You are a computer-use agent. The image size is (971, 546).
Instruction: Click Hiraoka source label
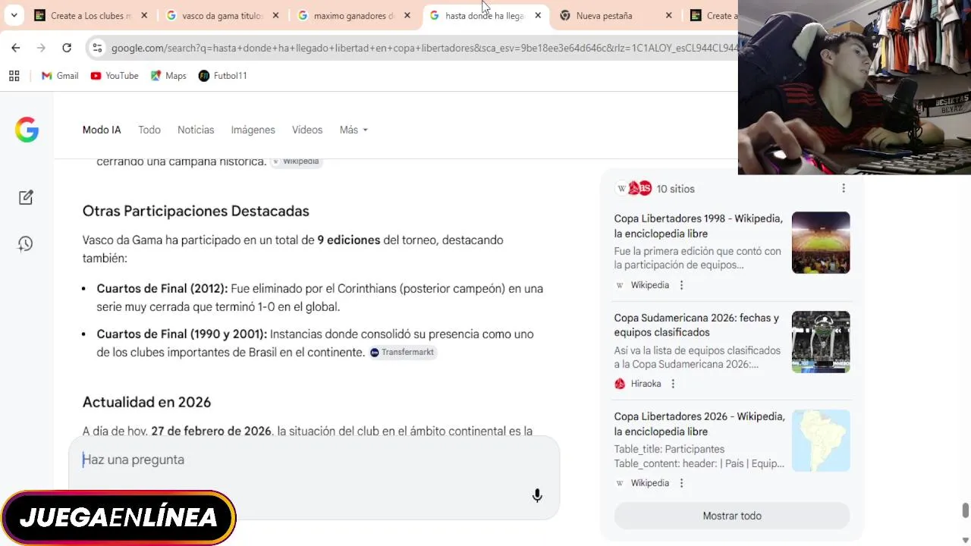[x=646, y=384]
